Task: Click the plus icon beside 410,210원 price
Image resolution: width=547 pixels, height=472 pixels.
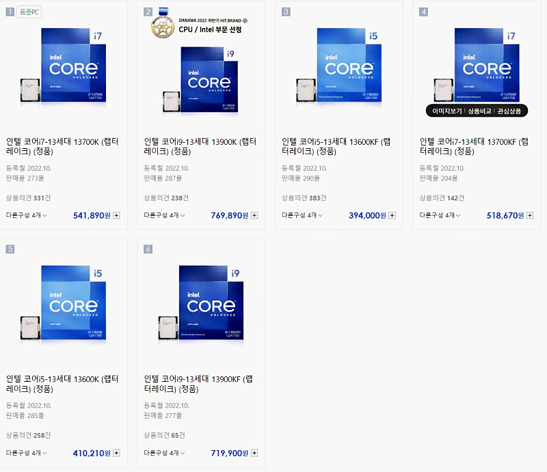Action: point(116,453)
